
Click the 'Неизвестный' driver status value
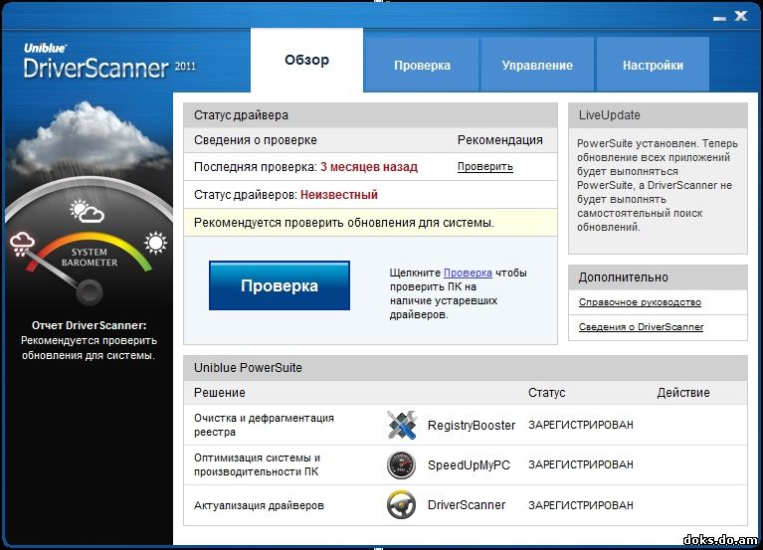(x=338, y=195)
